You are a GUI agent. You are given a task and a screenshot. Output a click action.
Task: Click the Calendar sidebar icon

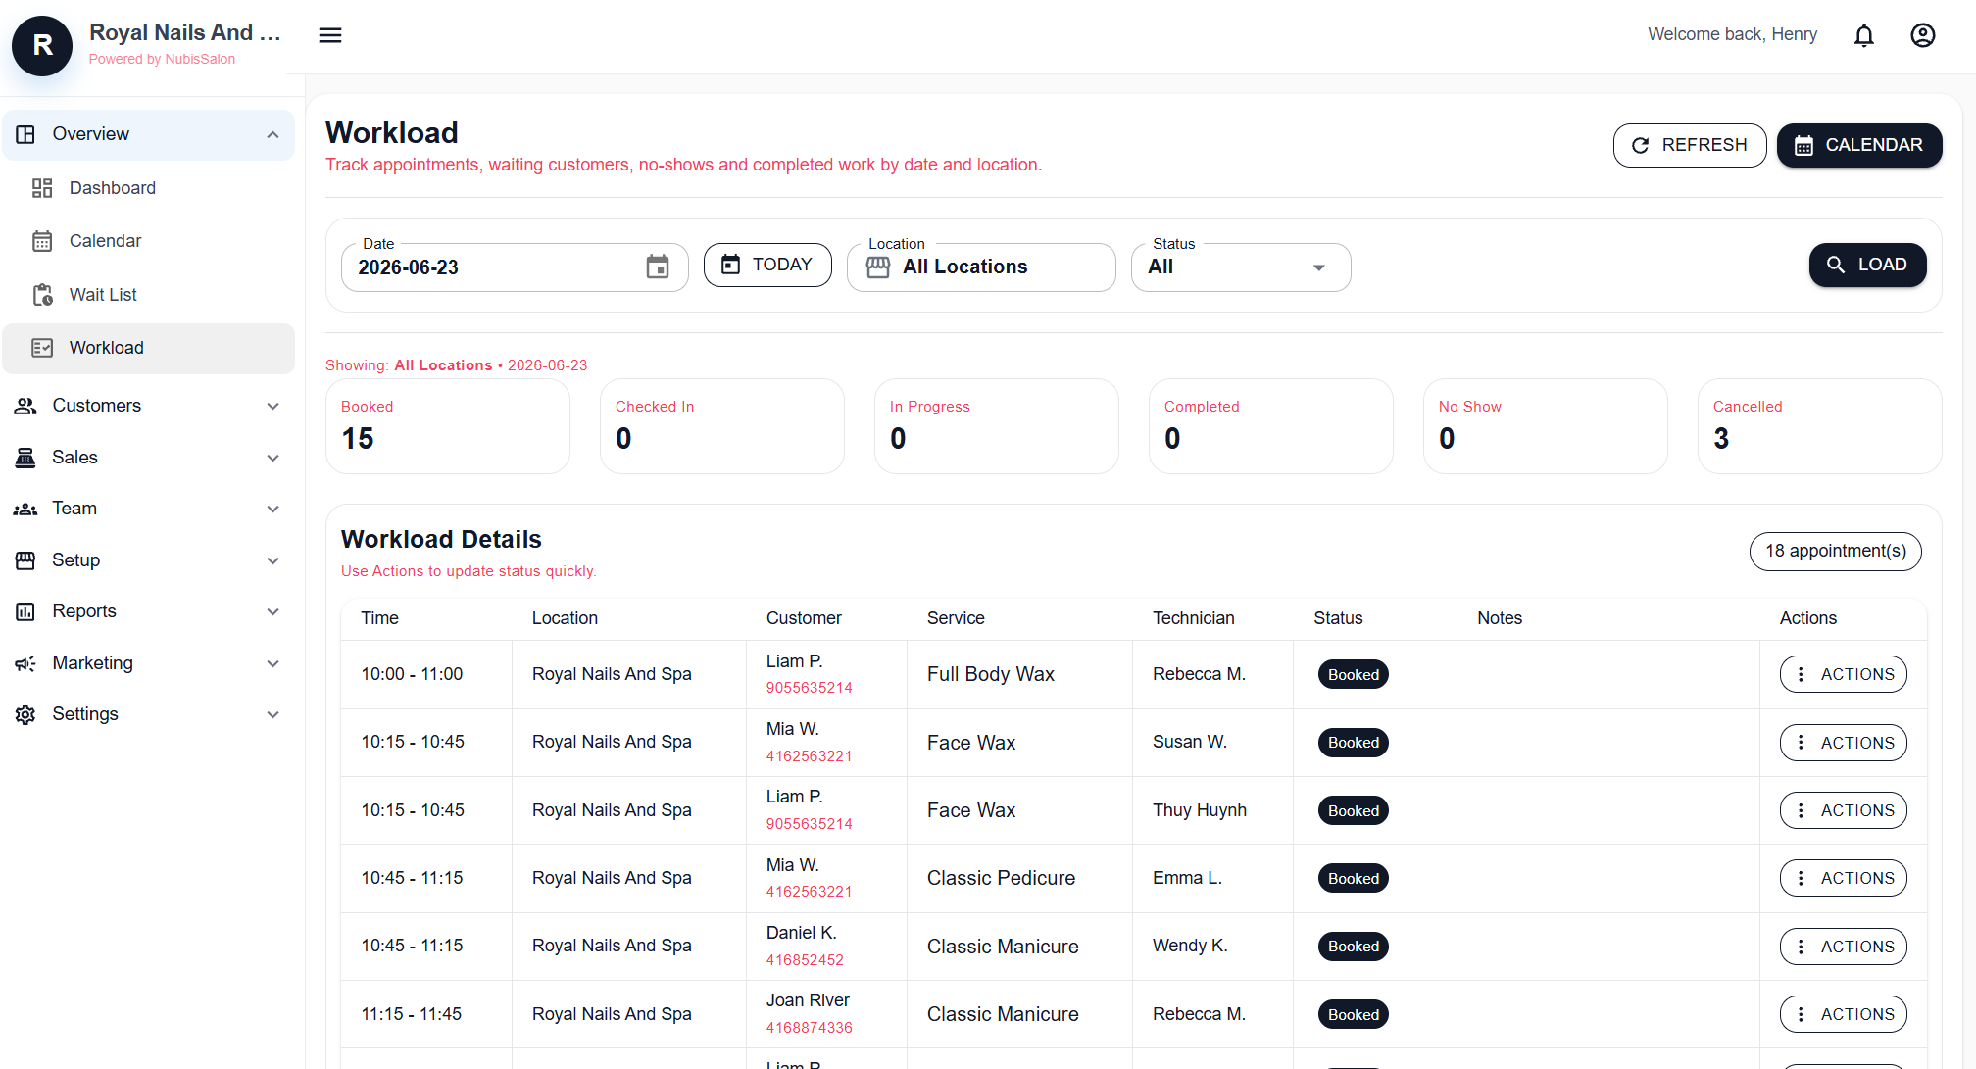click(x=42, y=241)
